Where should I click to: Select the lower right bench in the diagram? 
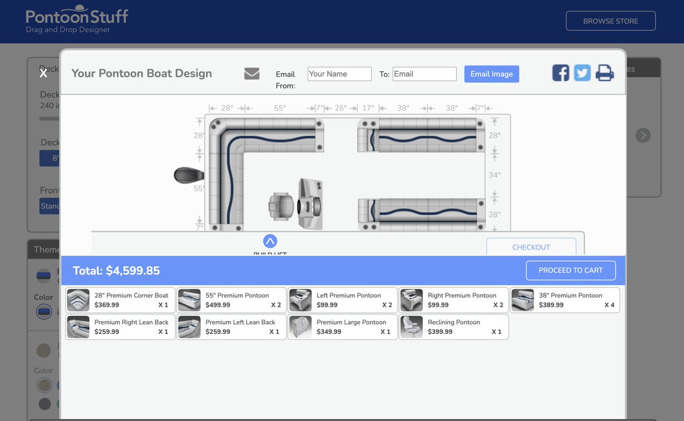click(421, 214)
